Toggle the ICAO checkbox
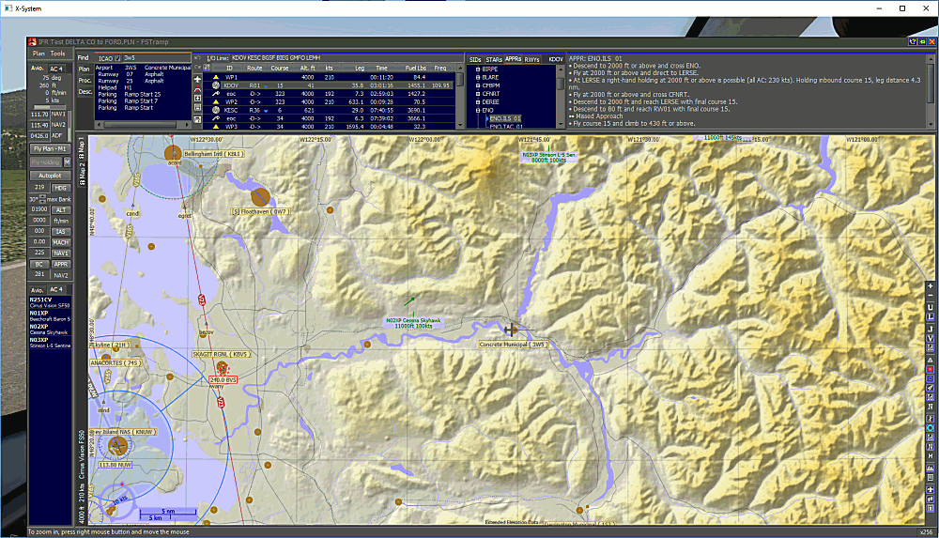Viewport: 939px width, 538px height. [x=118, y=58]
